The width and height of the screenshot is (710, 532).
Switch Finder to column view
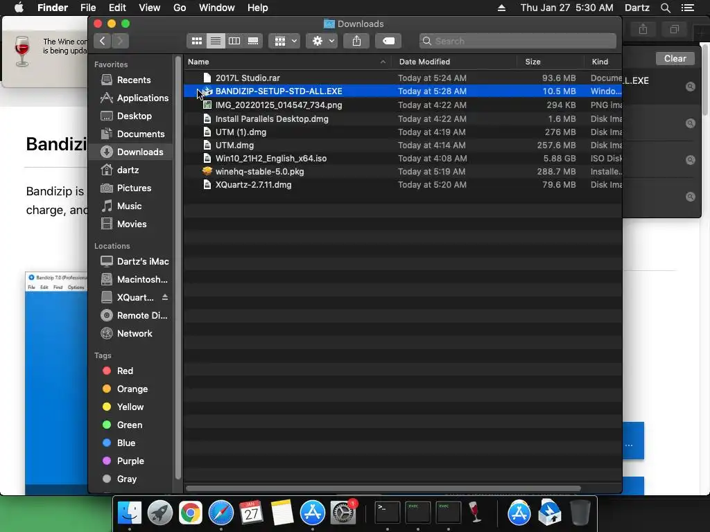pyautogui.click(x=234, y=41)
